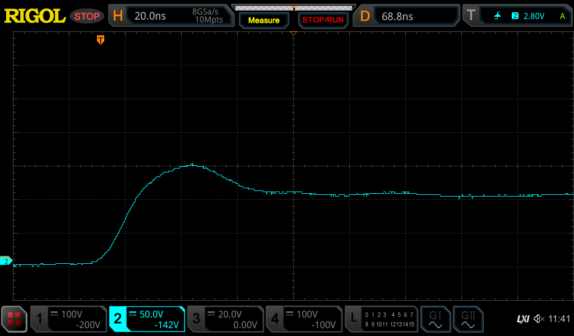Select channel 4 scale 100V
The height and width of the screenshot is (336, 574).
(307, 314)
